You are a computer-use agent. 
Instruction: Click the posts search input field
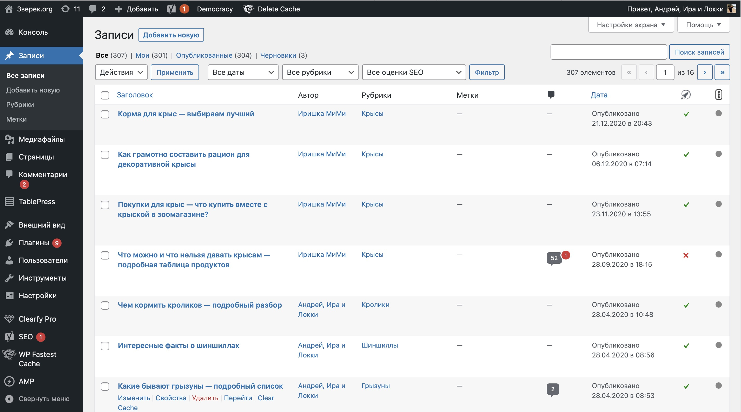tap(608, 52)
